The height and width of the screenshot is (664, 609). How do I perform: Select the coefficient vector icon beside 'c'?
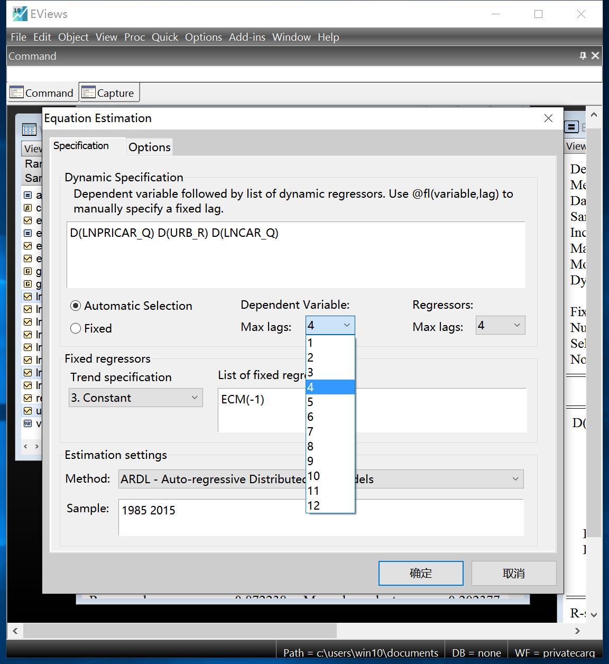coord(28,208)
